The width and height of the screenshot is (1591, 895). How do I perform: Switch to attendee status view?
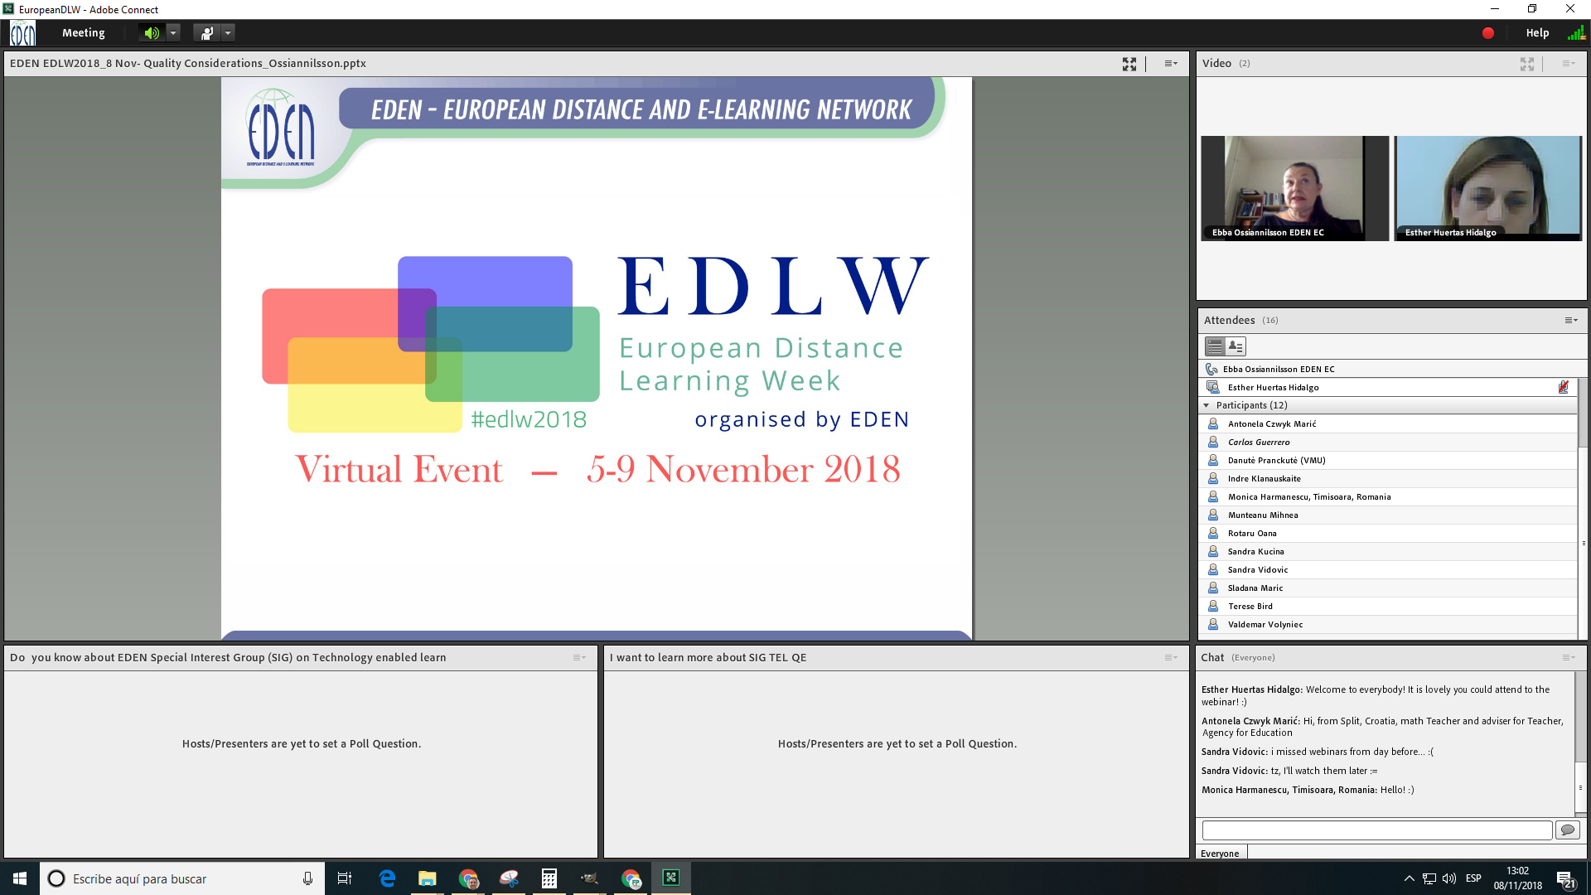pos(1236,346)
